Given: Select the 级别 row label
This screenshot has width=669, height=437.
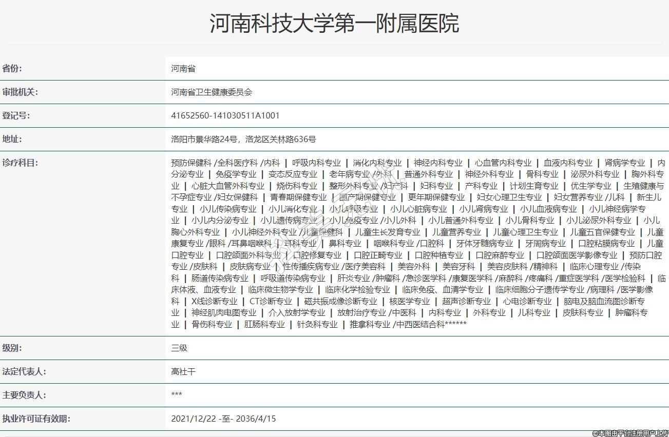Looking at the screenshot, I should tap(12, 348).
